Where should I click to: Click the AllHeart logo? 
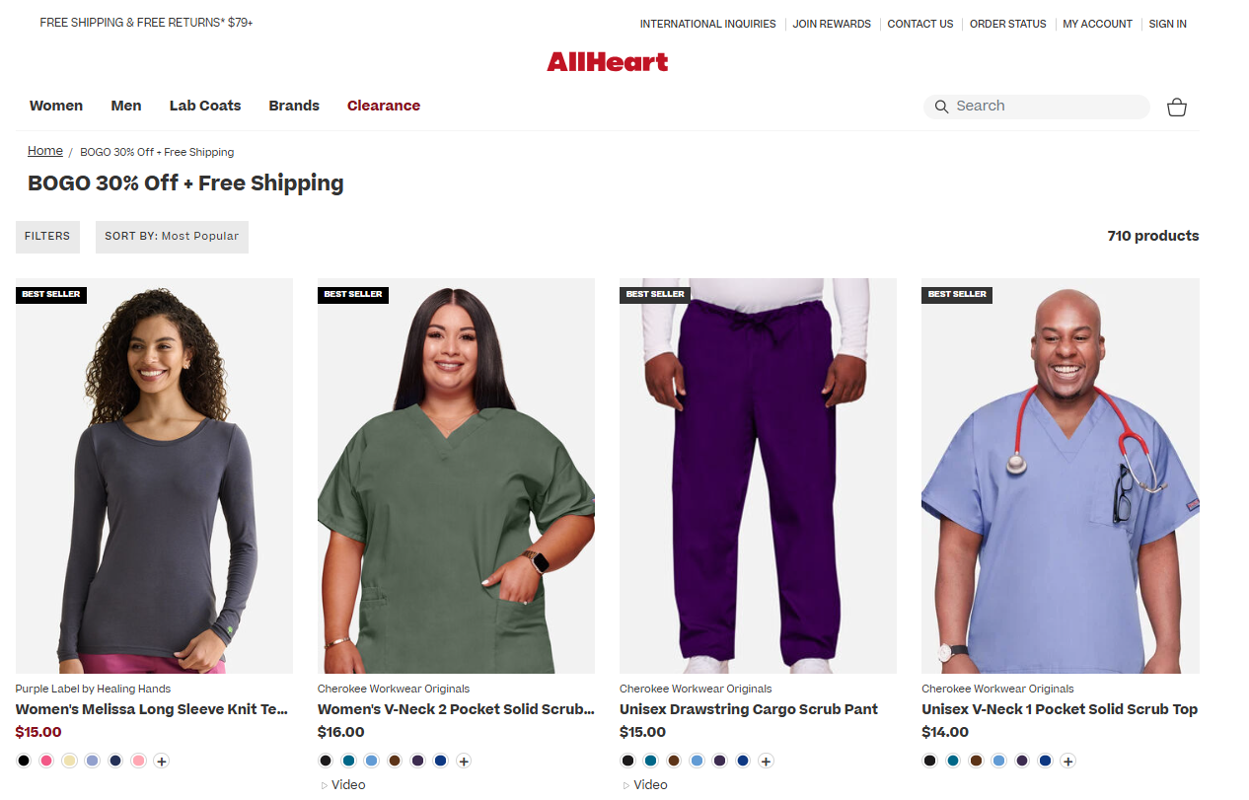608,62
